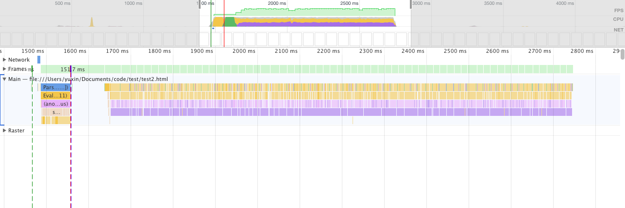Image resolution: width=625 pixels, height=208 pixels.
Task: Select the blue Parse HTML block
Action: click(55, 87)
